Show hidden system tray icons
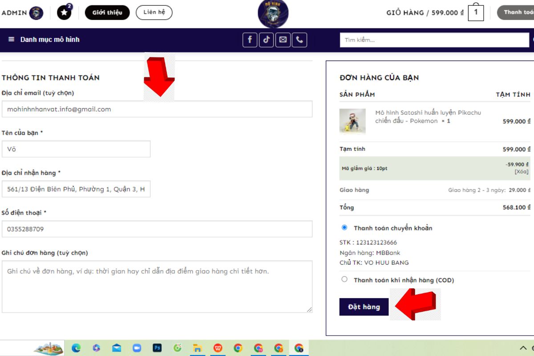Image resolution: width=534 pixels, height=356 pixels. coord(523,348)
